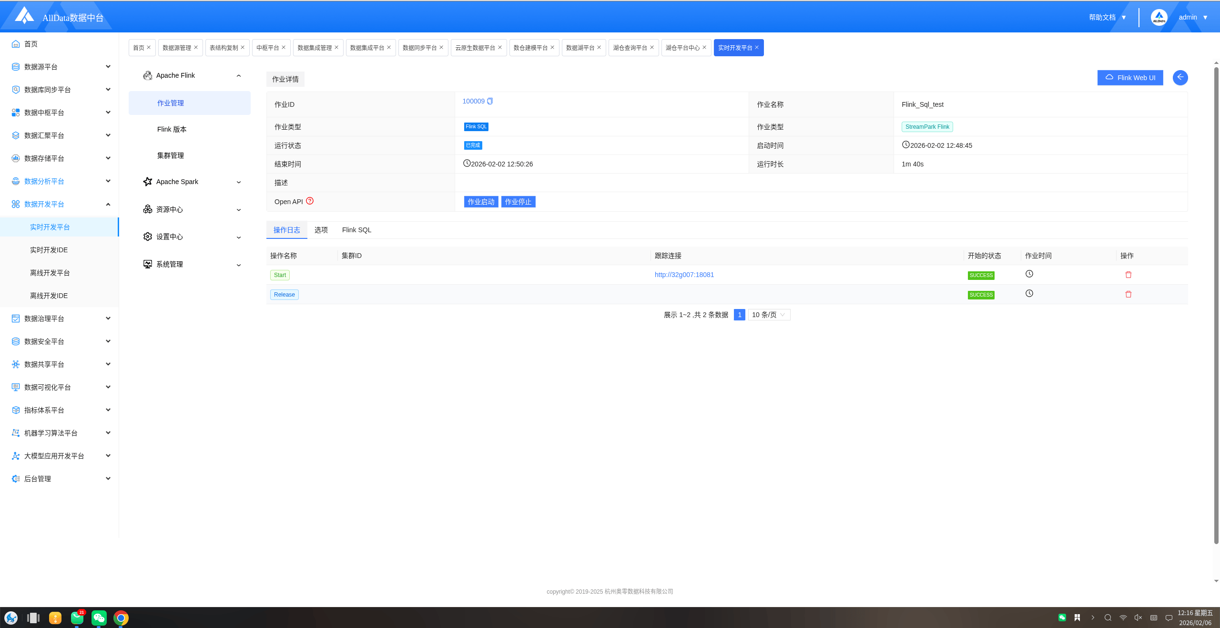Viewport: 1220px width, 628px height.
Task: Expand the Apache Spark menu group
Action: coord(239,182)
